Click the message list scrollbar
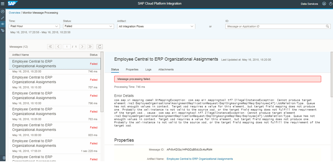333x163 pixels. pos(102,82)
